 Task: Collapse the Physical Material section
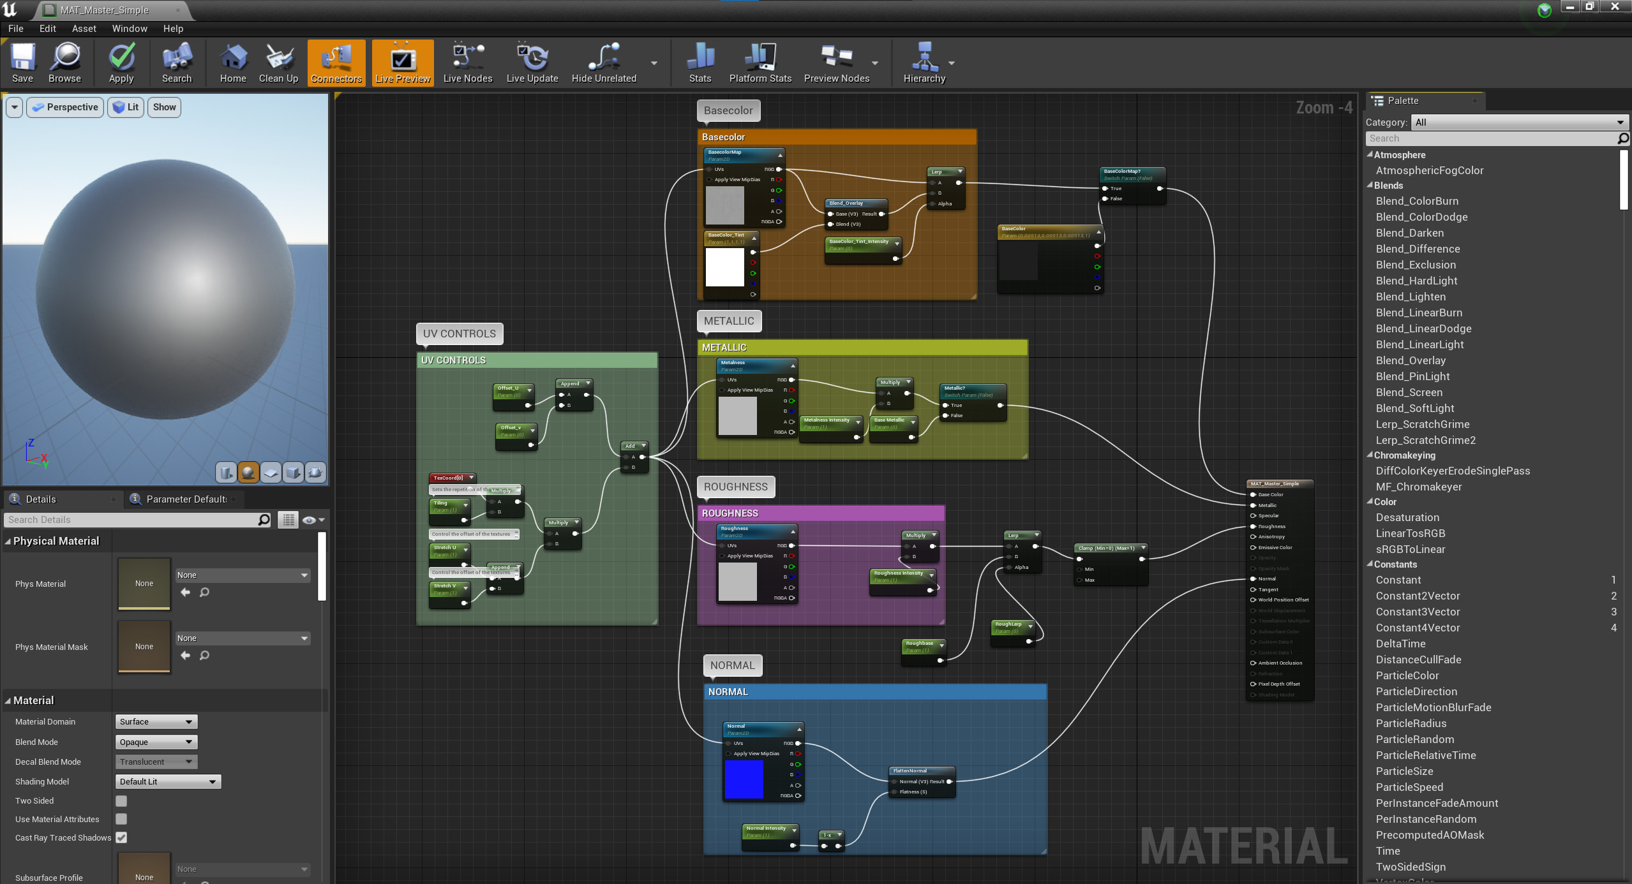click(x=8, y=541)
